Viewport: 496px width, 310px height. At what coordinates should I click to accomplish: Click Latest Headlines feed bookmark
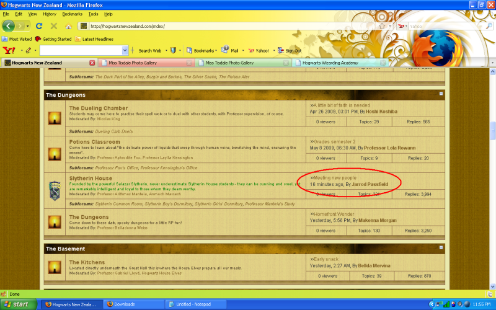point(94,39)
